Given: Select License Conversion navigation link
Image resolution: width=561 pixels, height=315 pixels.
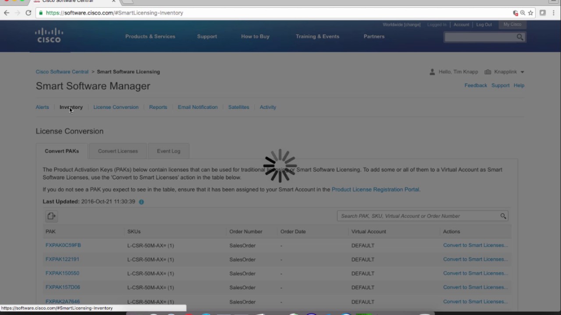Looking at the screenshot, I should pos(116,107).
